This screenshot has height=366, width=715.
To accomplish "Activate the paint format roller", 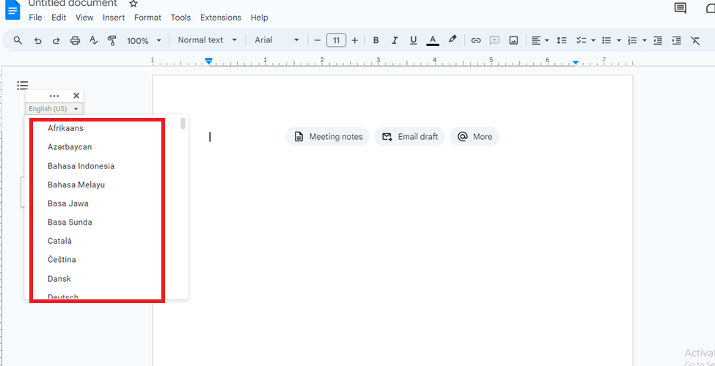I will coord(111,40).
